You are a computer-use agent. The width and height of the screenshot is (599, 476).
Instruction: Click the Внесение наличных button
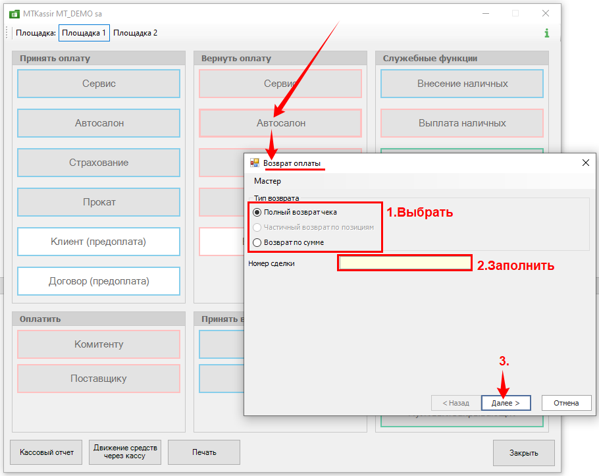[462, 84]
